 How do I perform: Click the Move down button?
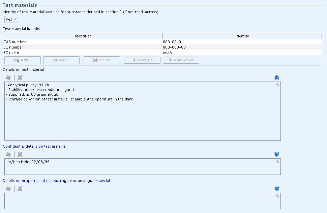click(181, 60)
